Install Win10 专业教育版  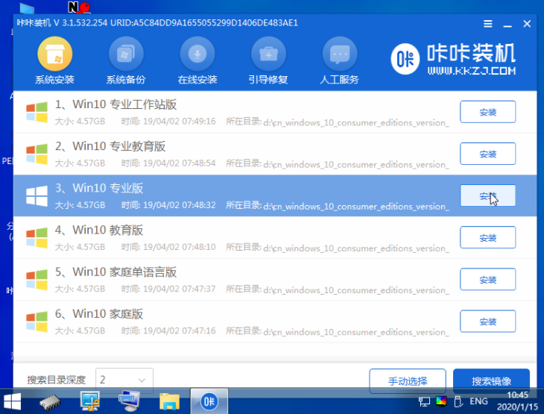pos(487,154)
